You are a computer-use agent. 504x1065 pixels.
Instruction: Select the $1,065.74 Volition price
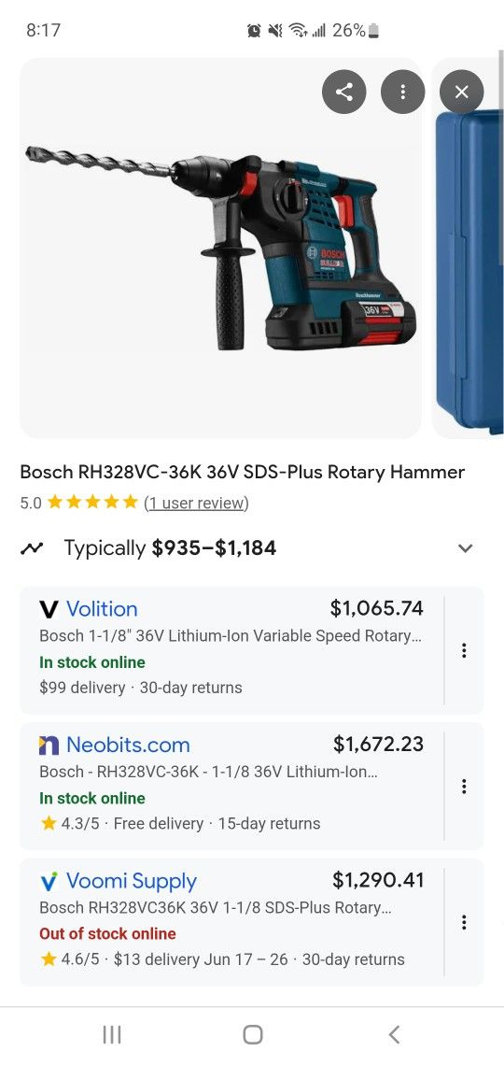coord(376,608)
